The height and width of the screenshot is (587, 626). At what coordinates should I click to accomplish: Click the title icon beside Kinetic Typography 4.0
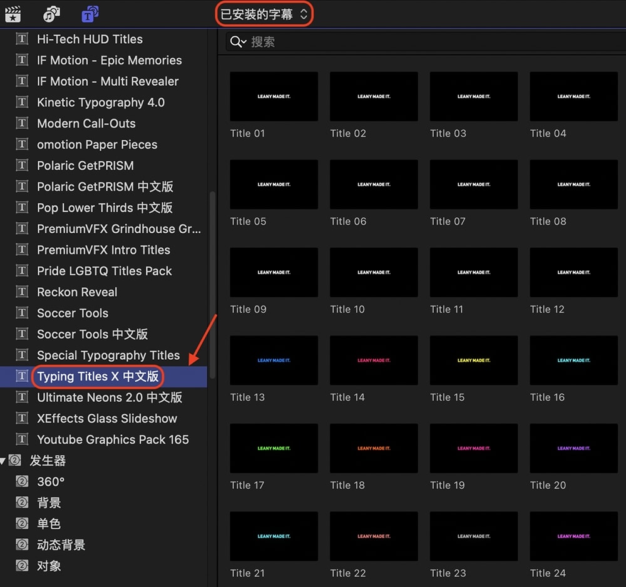tap(22, 102)
